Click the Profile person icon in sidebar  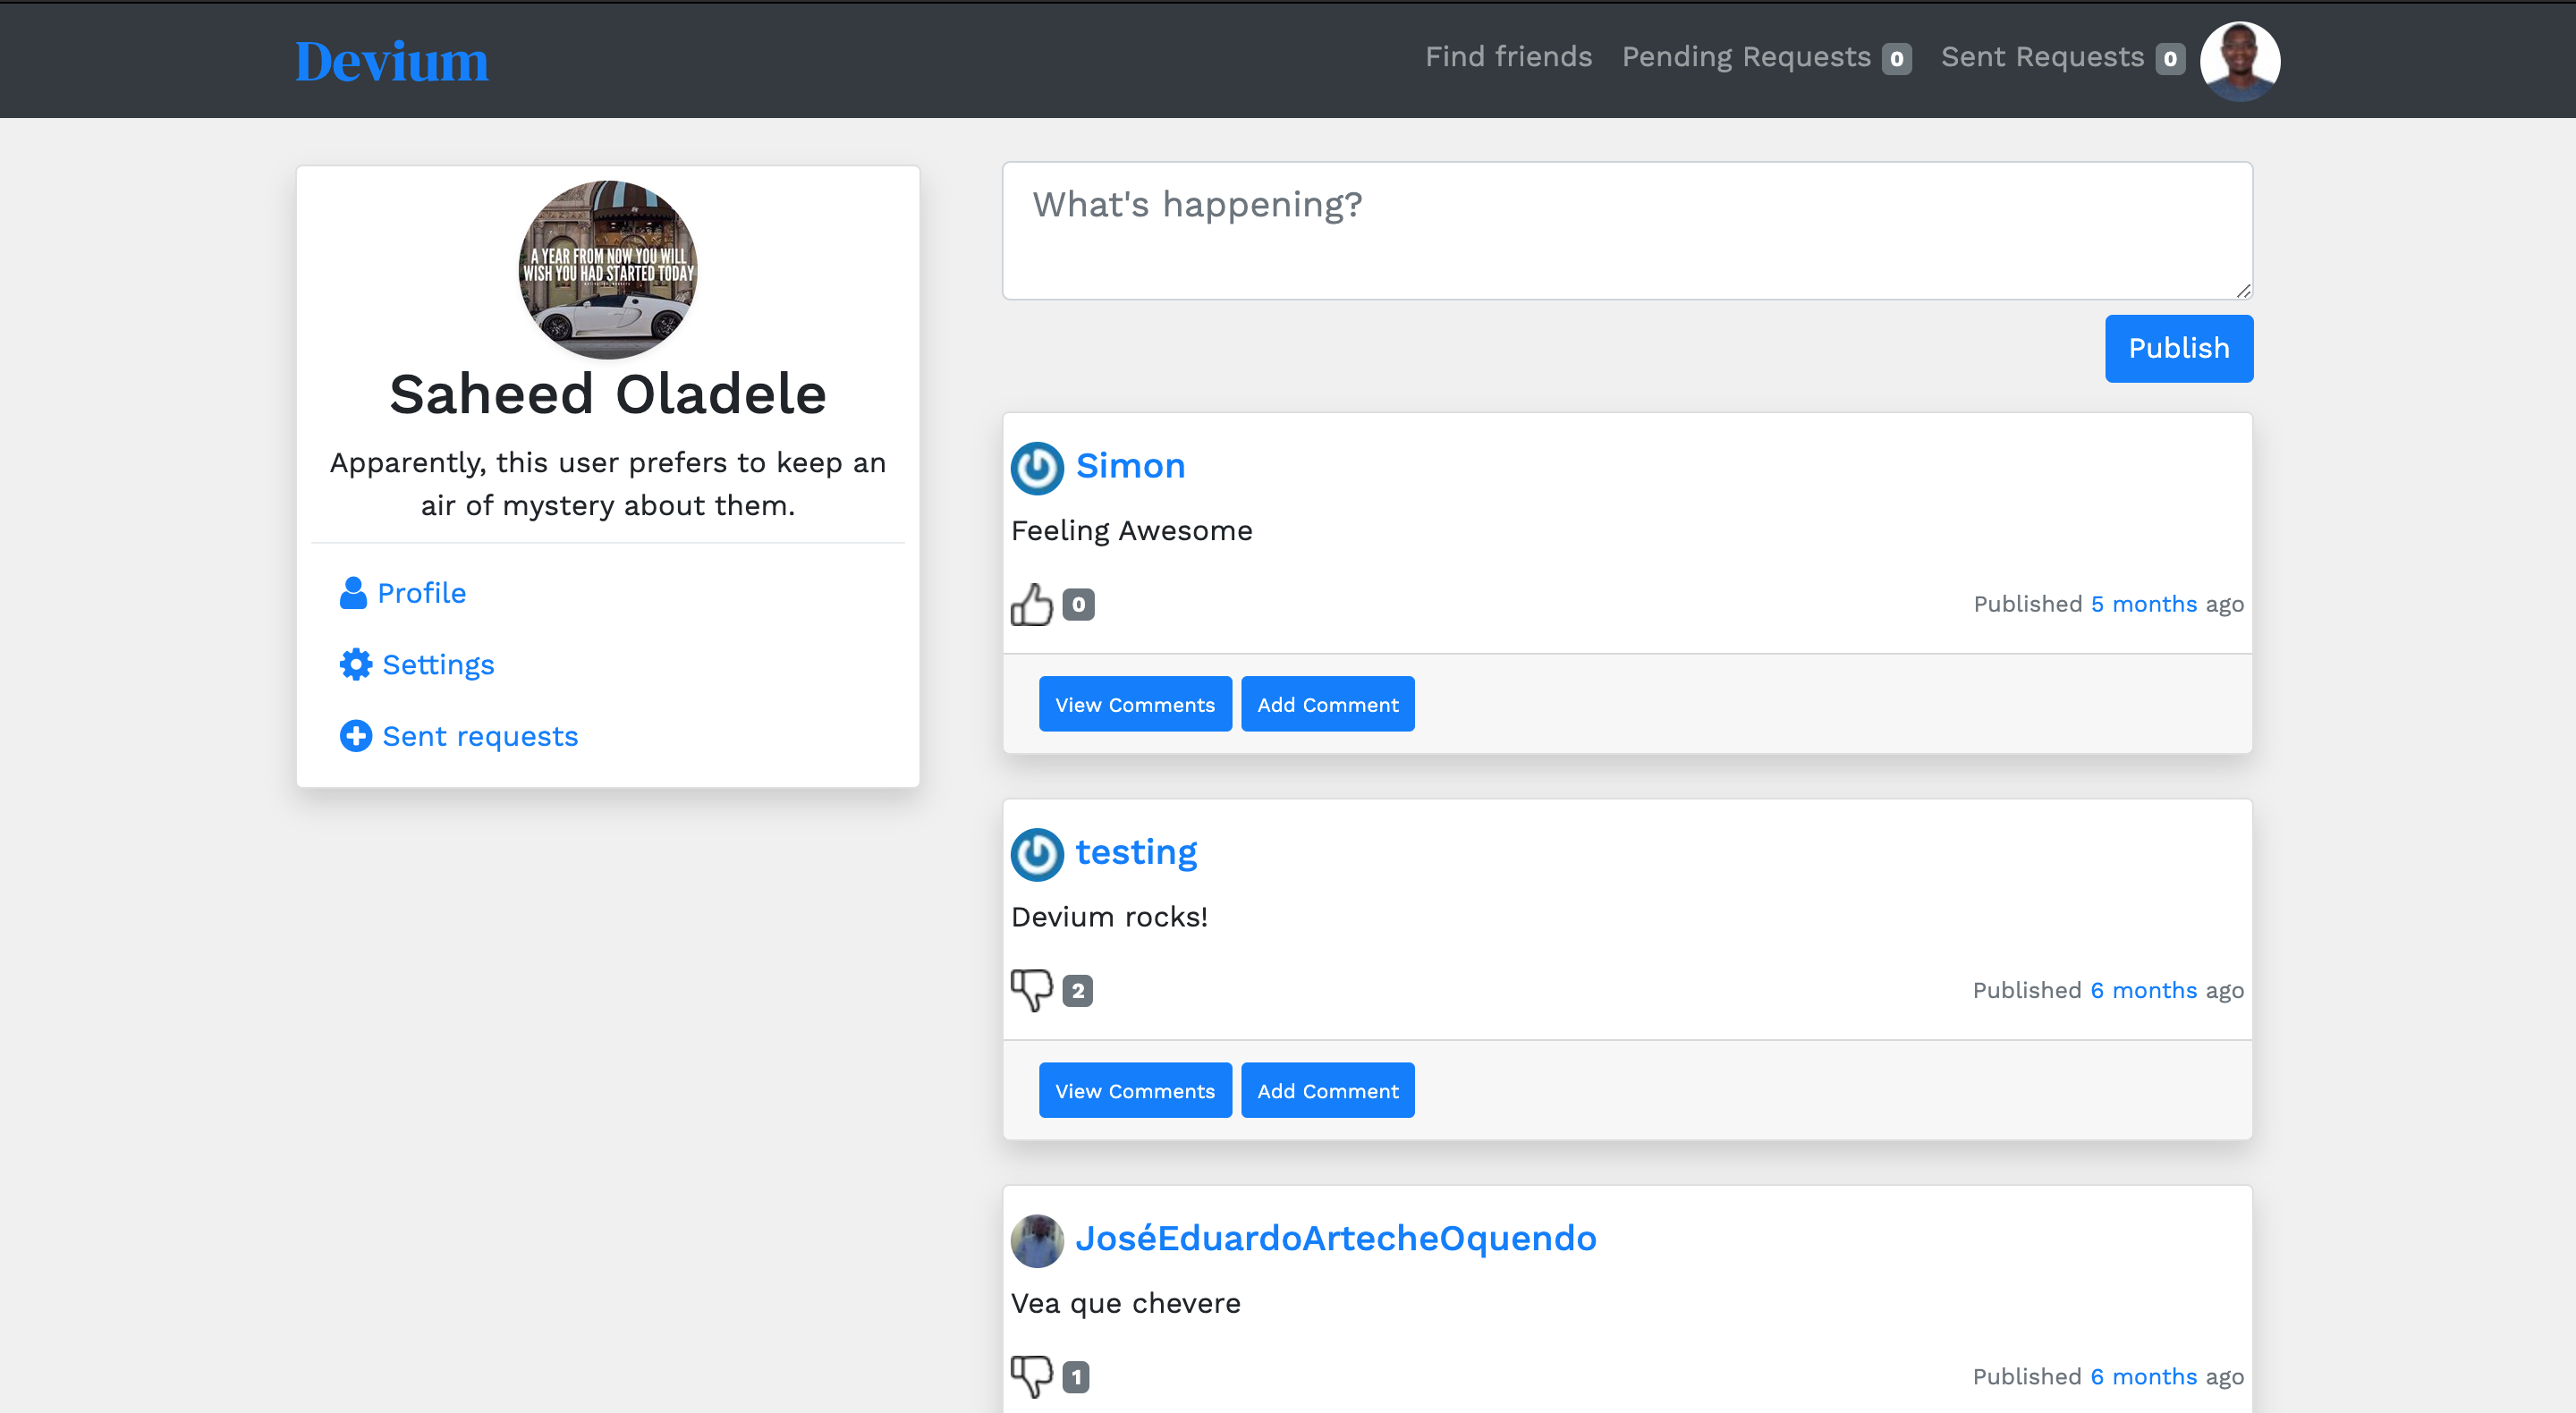point(353,593)
